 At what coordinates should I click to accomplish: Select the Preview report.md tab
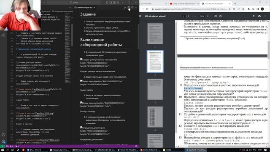point(85,8)
